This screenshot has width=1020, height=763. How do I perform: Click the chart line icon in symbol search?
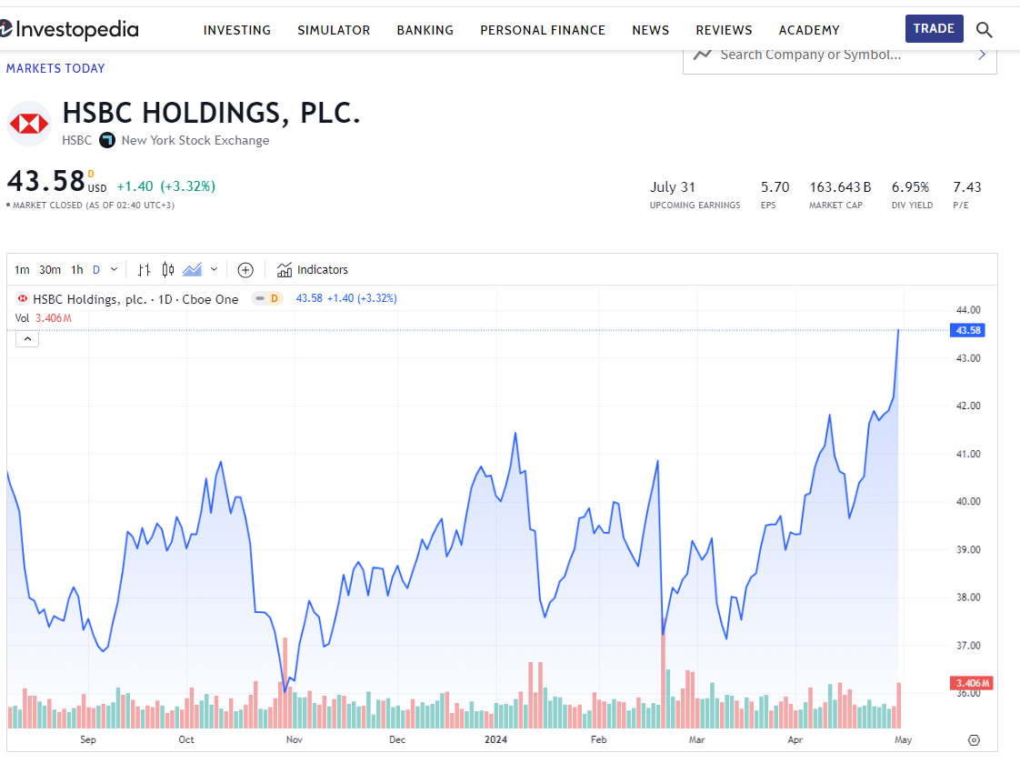pos(703,55)
